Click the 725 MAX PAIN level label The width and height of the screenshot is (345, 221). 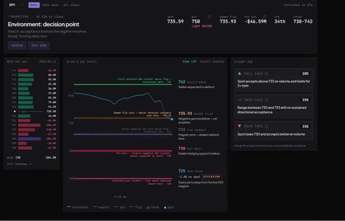(x=190, y=171)
